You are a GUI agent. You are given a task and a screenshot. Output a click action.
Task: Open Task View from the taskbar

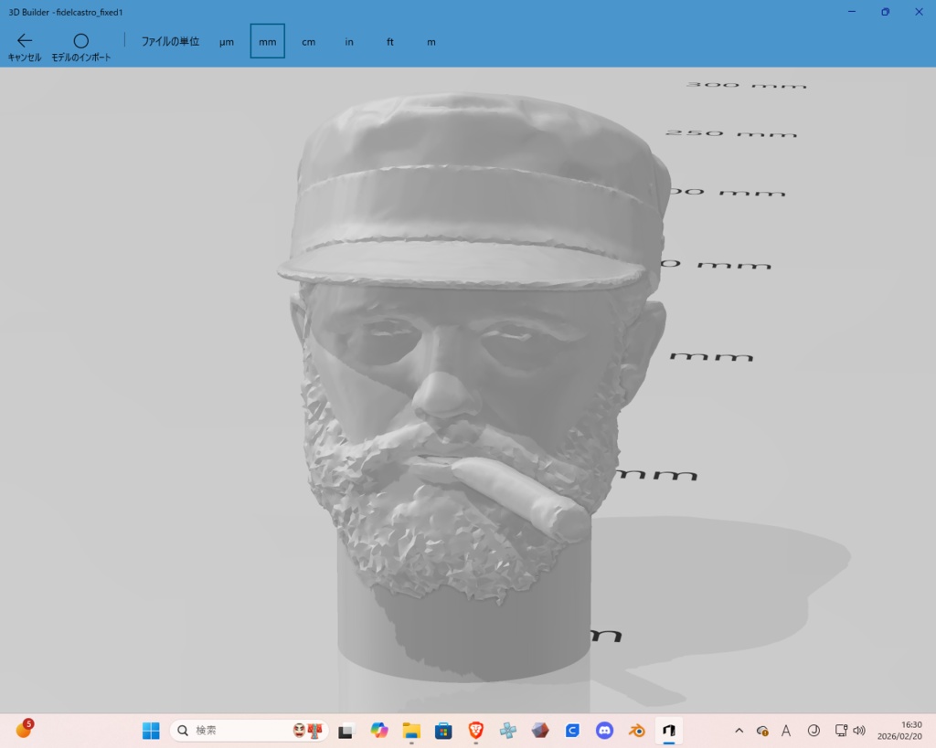point(346,730)
